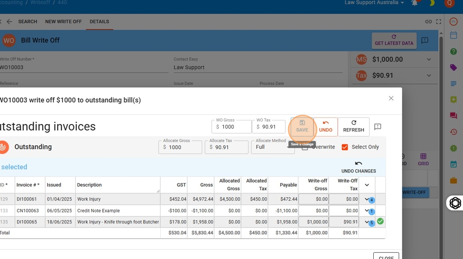Click the Allocate Tax input field

click(x=227, y=147)
